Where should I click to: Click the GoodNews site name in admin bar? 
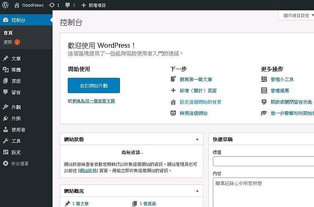(x=33, y=5)
